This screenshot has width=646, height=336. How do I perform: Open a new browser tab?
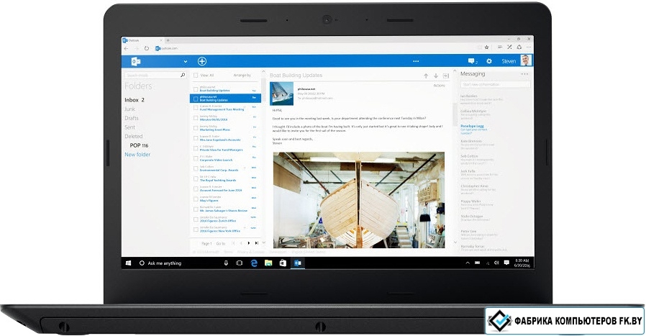pyautogui.click(x=168, y=40)
